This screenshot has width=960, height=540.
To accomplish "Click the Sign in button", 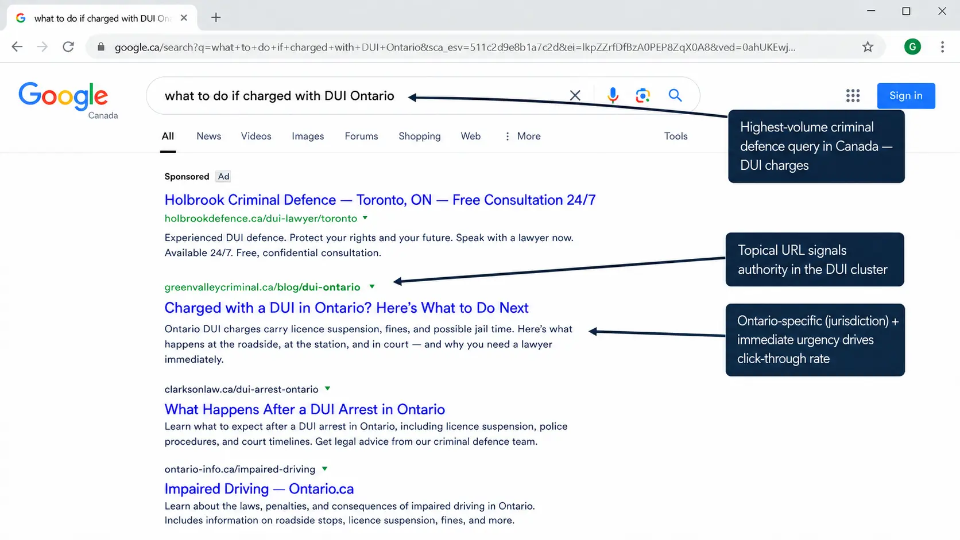I will [x=906, y=96].
